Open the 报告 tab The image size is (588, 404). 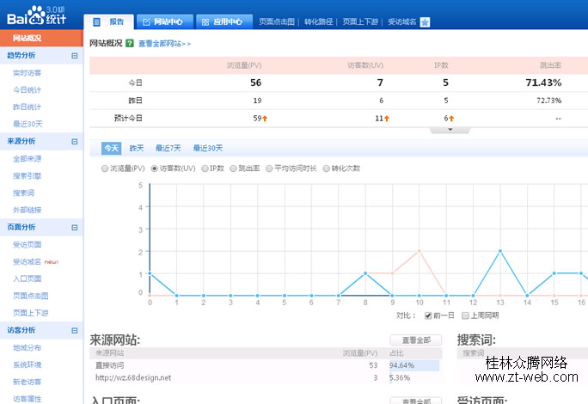coord(109,21)
